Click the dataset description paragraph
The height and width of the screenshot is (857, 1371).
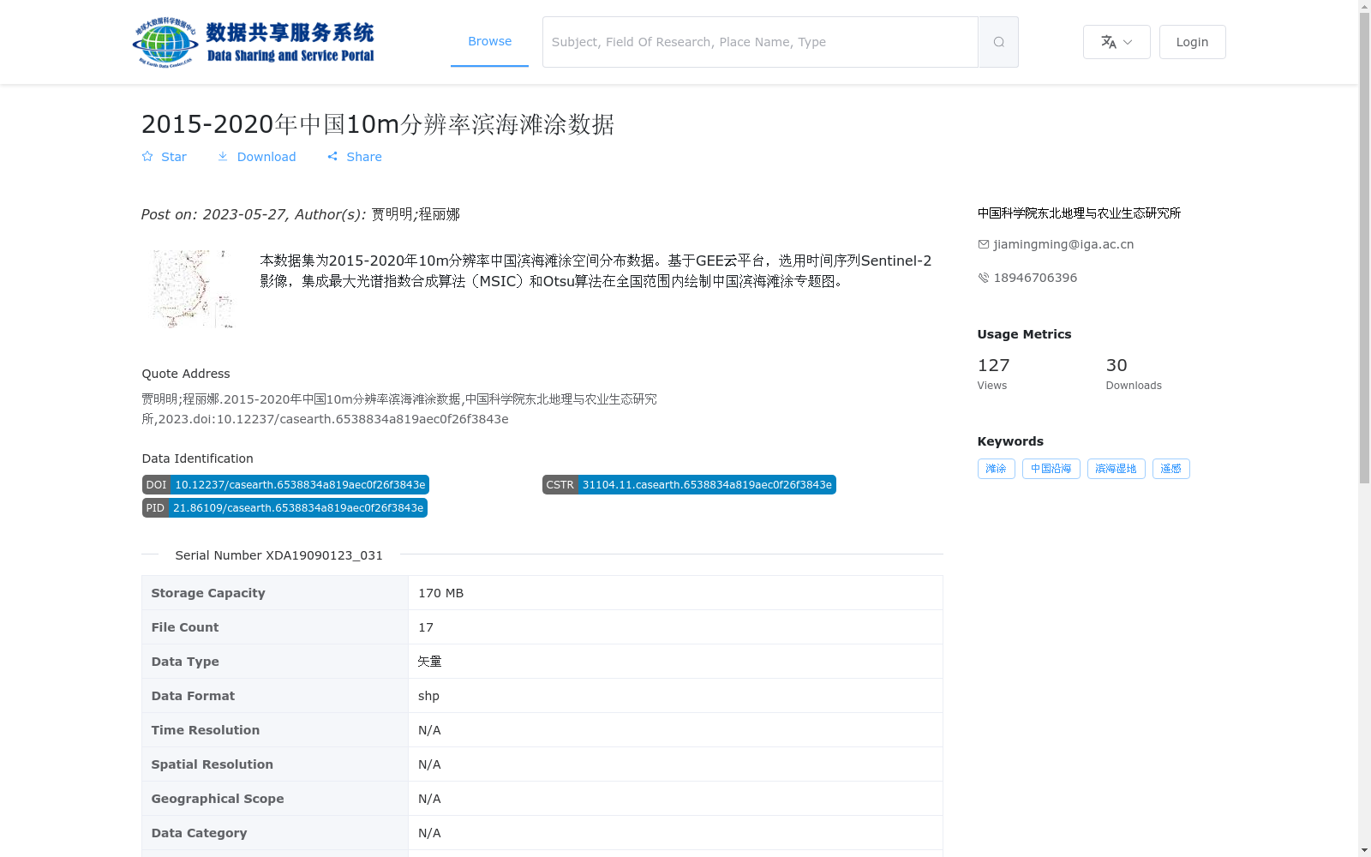point(596,271)
